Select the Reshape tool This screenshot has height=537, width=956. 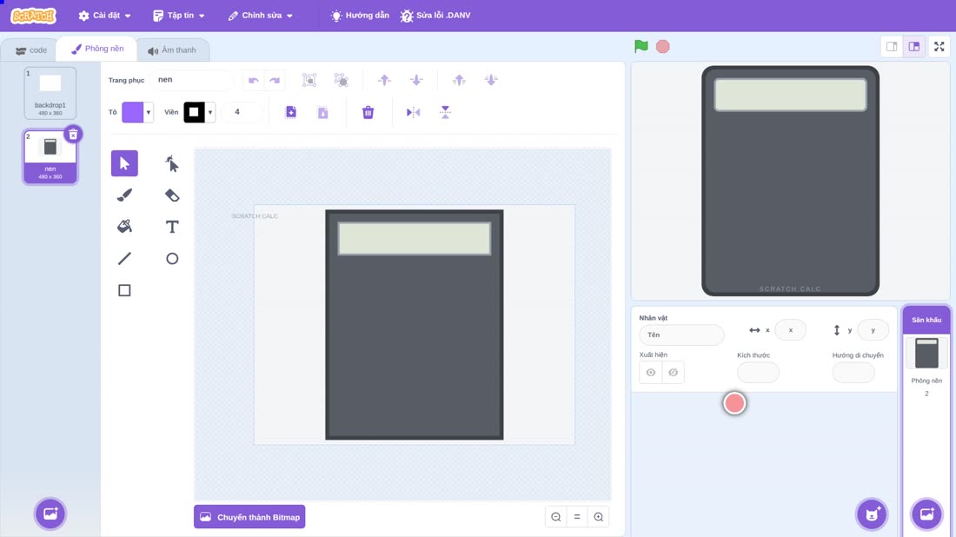tap(172, 163)
